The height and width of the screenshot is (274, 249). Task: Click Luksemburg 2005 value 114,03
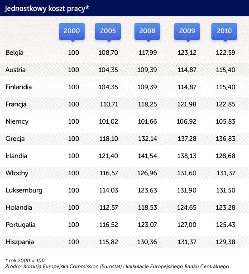[109, 190]
